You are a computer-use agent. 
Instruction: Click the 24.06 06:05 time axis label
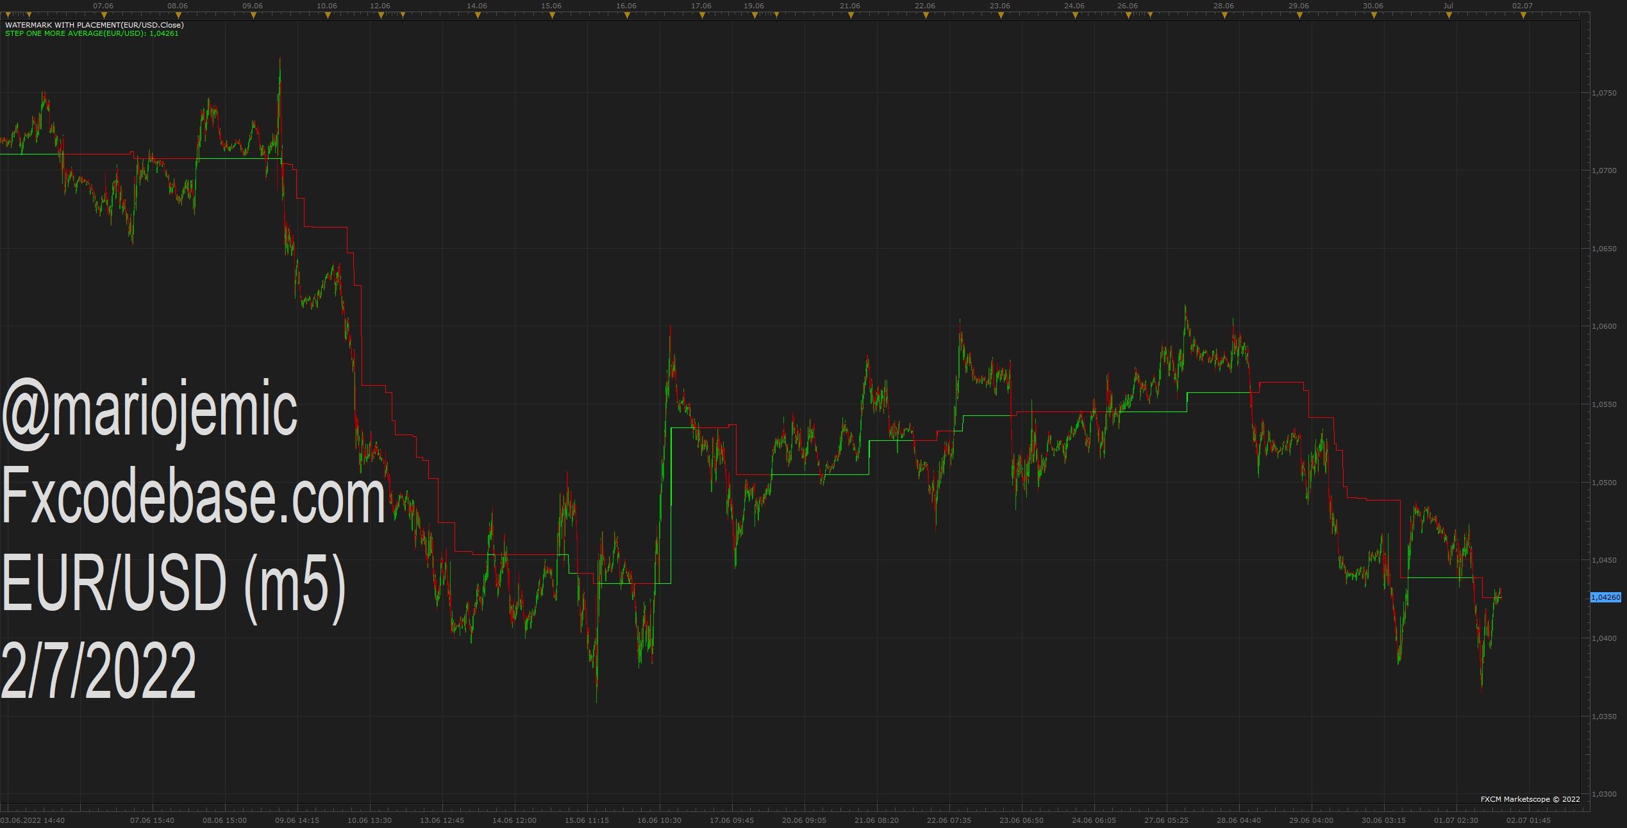[x=1094, y=820]
